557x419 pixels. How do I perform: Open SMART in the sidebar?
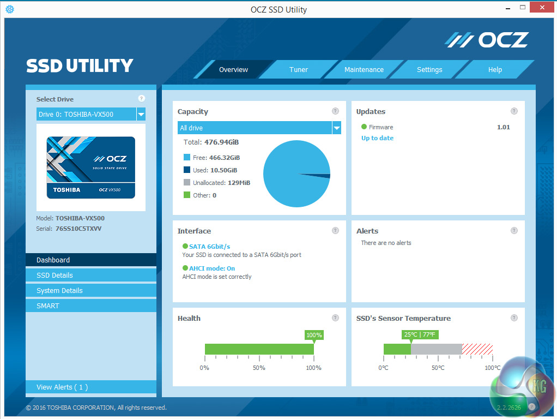point(91,306)
